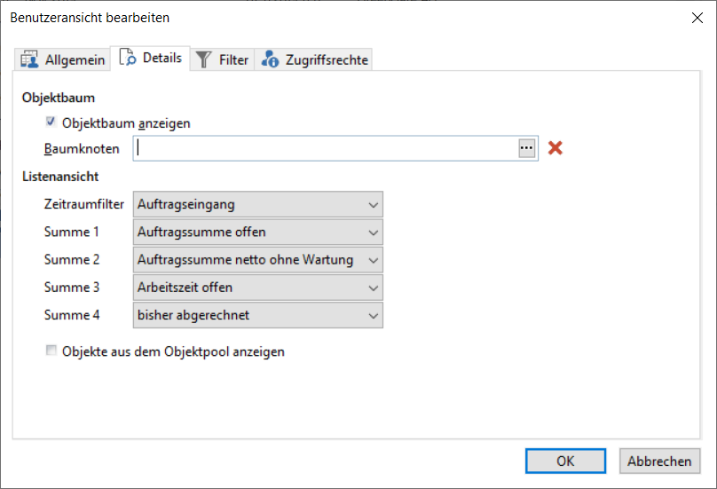Click the Allgemein tab icon

29,59
